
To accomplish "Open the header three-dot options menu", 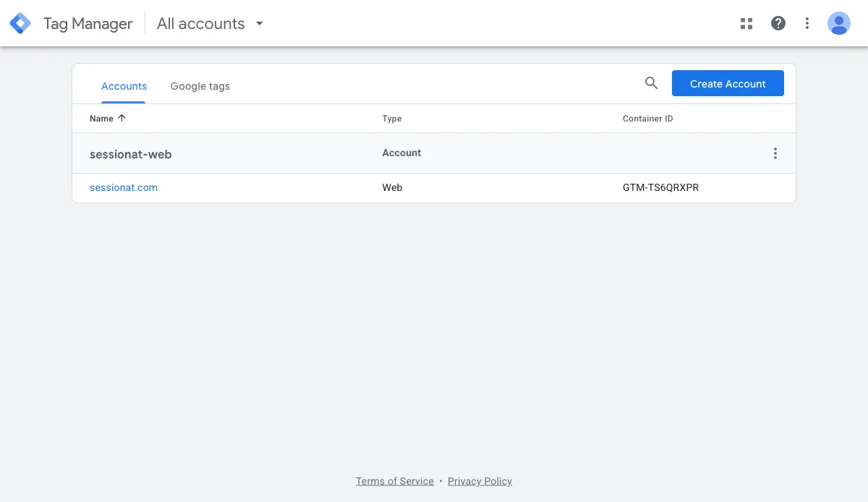I will point(807,23).
